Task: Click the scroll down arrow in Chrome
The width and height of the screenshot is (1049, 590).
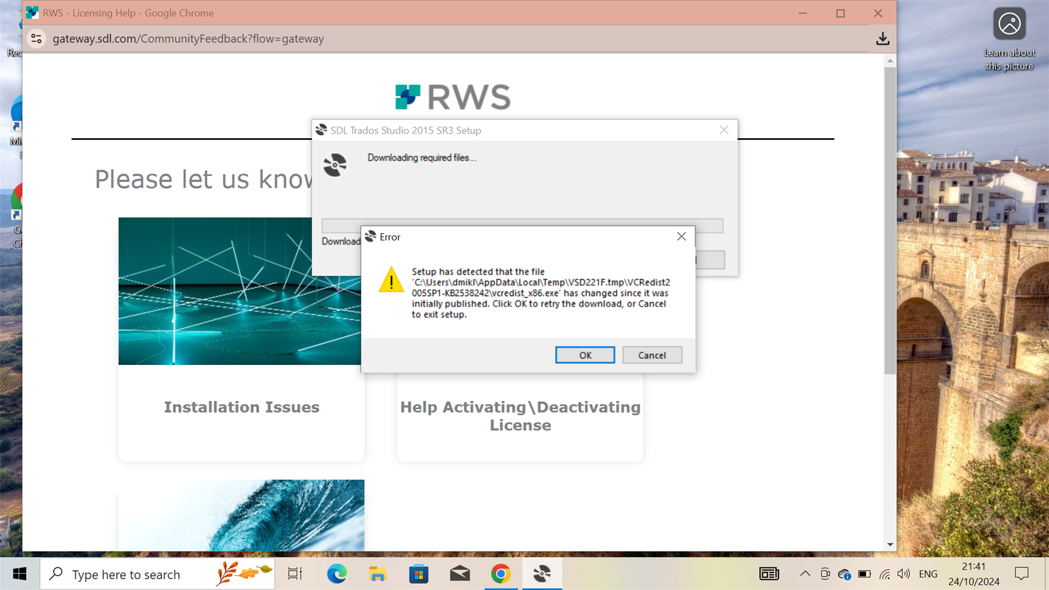Action: tap(890, 545)
